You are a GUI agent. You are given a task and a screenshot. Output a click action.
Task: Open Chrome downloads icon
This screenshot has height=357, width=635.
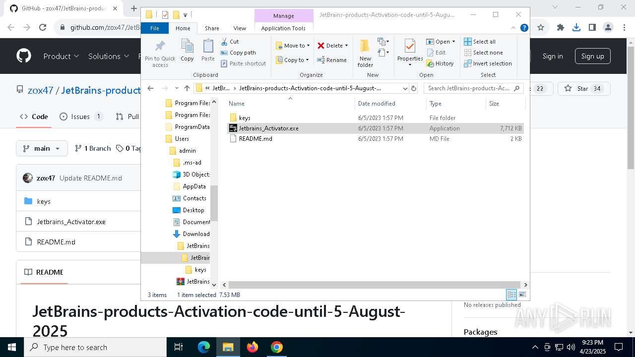coord(576,28)
